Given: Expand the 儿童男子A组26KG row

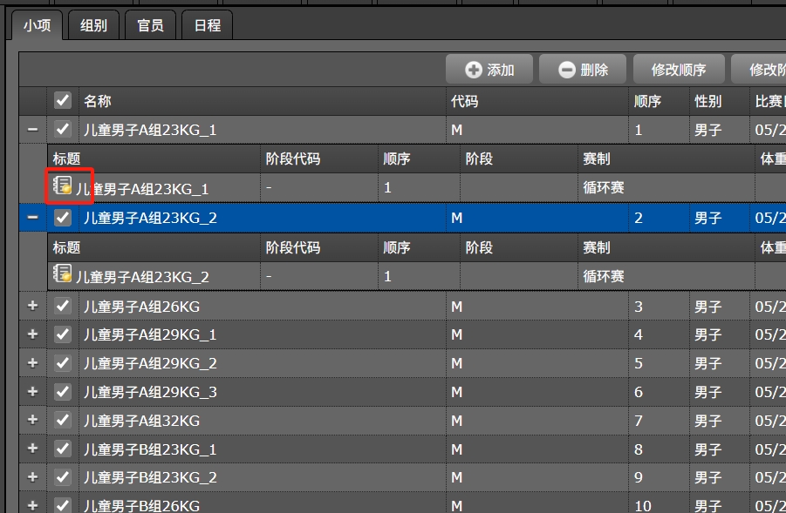Looking at the screenshot, I should [33, 306].
